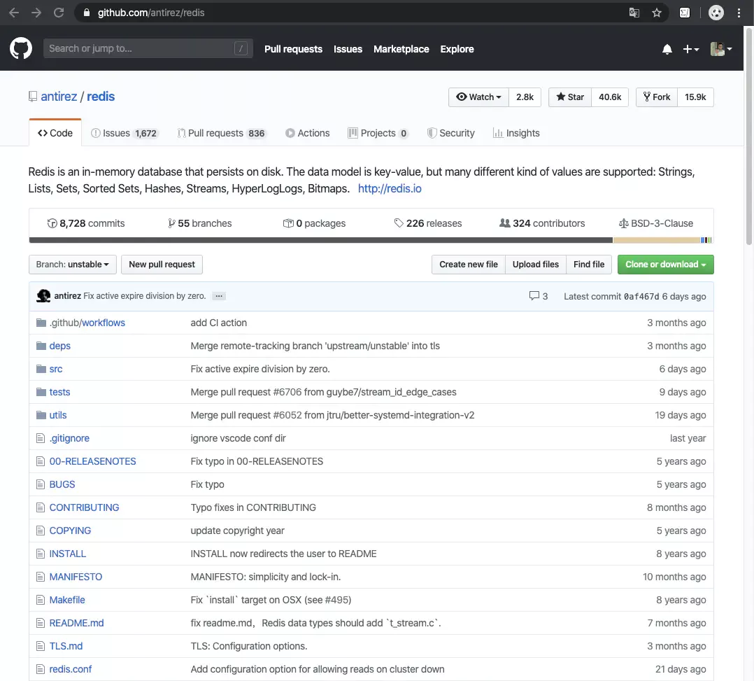The width and height of the screenshot is (754, 681).
Task: Bookmark this page with the star icon
Action: point(656,13)
